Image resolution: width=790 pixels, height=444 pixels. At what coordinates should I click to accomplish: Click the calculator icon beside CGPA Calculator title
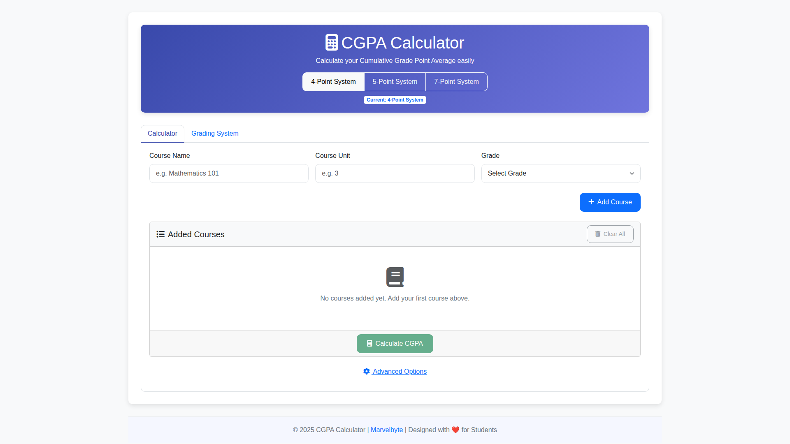[331, 43]
